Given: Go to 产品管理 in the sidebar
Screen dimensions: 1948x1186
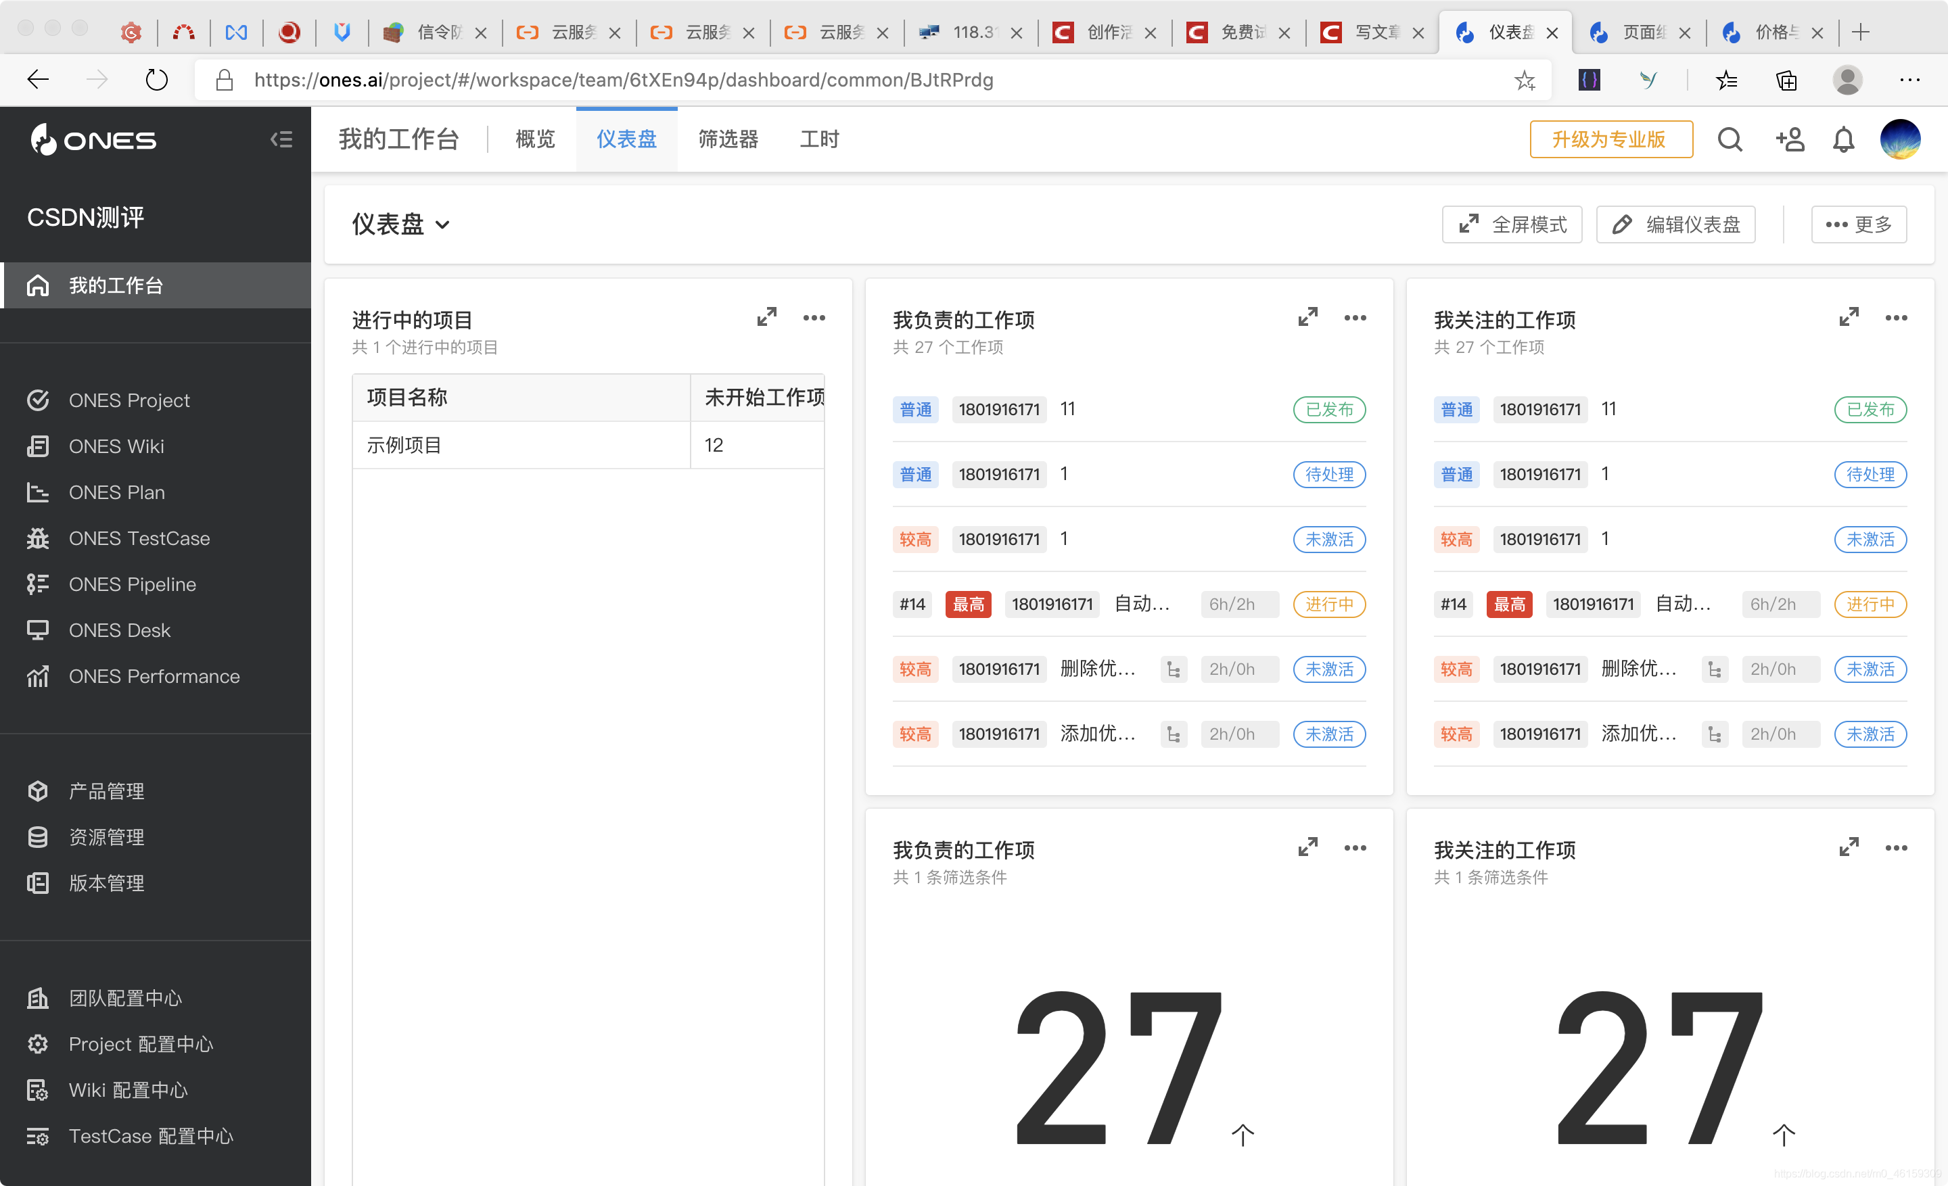Looking at the screenshot, I should (106, 791).
